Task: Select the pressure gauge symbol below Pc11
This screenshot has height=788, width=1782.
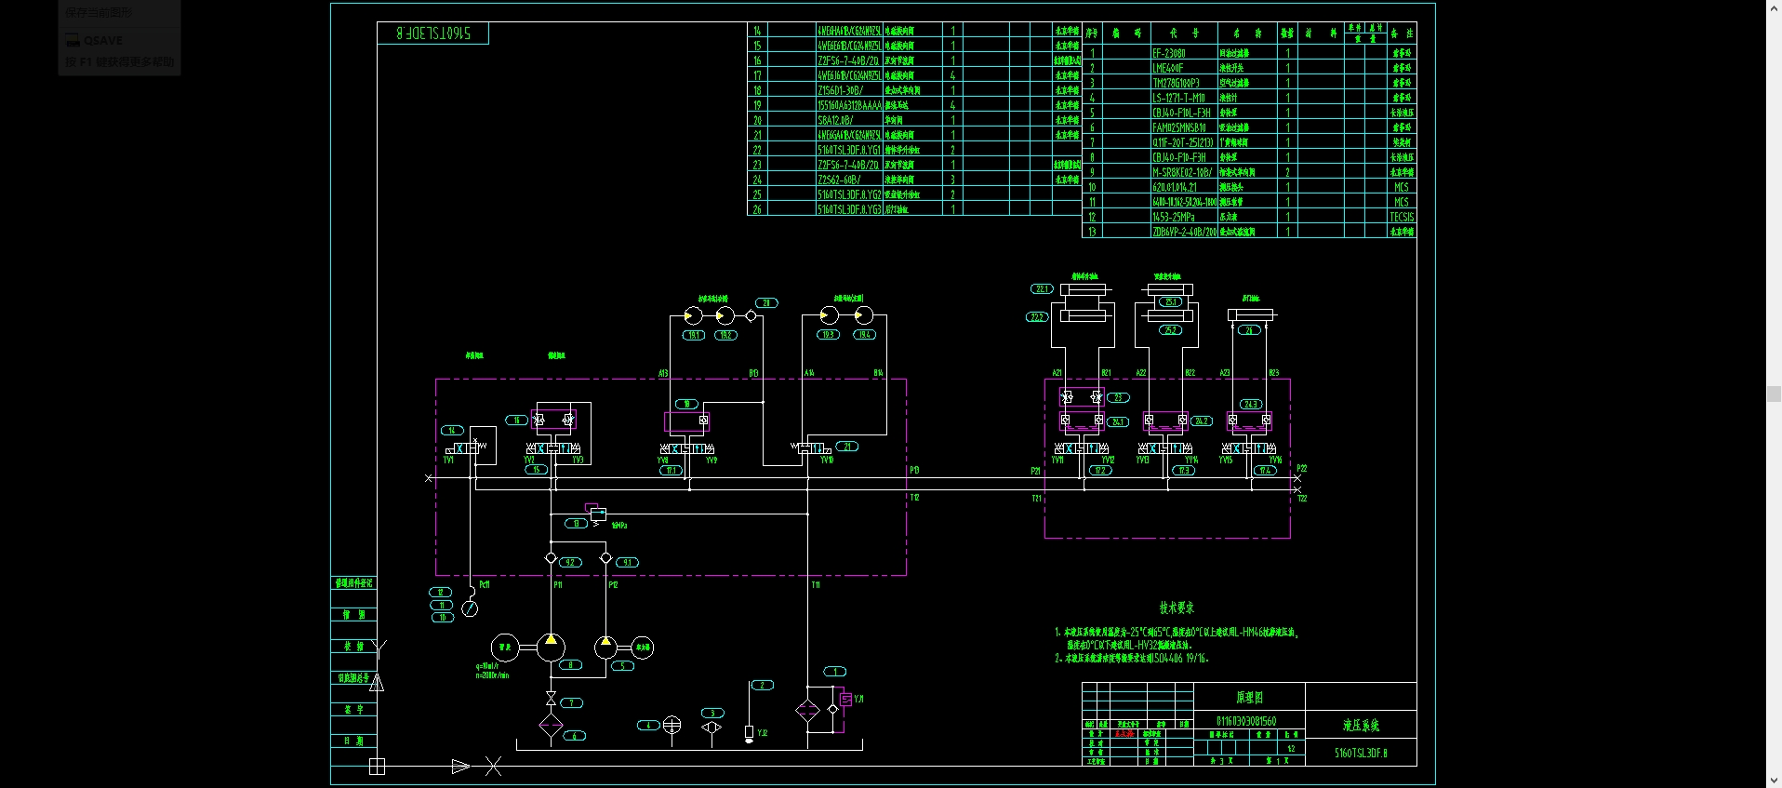Action: (470, 608)
